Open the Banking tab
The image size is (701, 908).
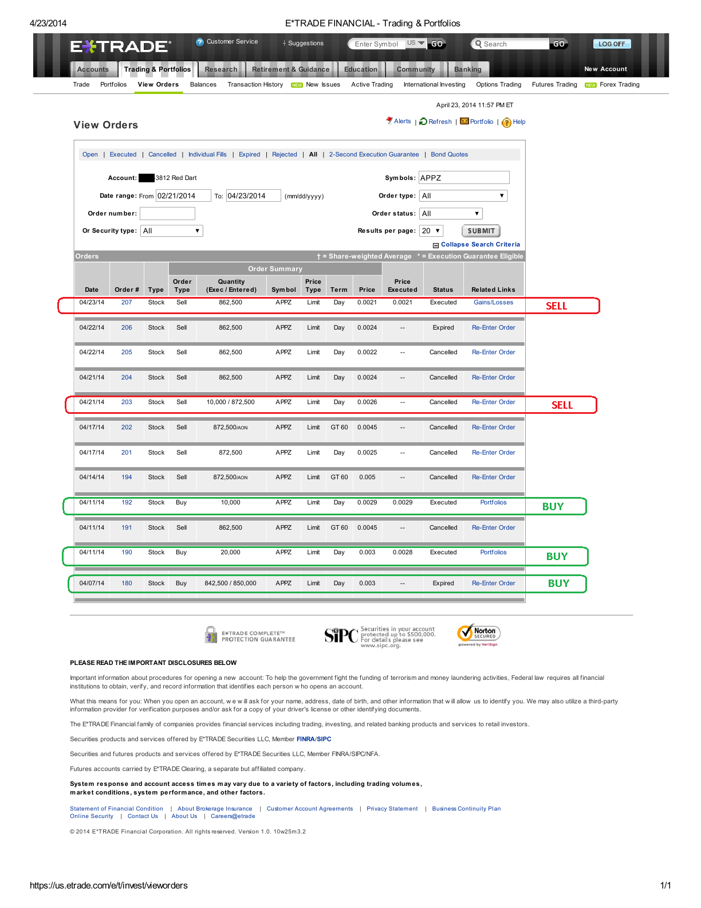pyautogui.click(x=468, y=69)
